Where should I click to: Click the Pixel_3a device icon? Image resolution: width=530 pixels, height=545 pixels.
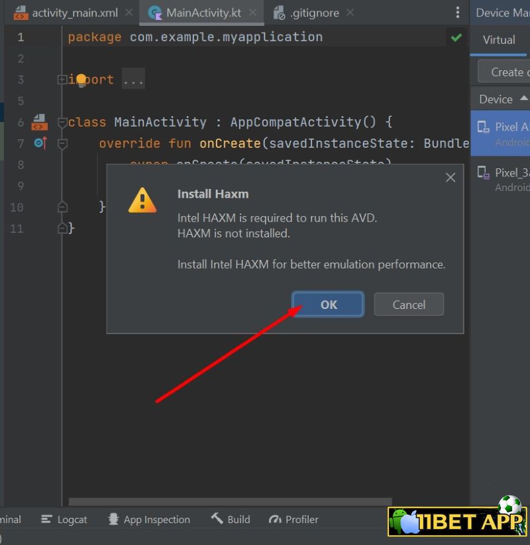click(483, 173)
